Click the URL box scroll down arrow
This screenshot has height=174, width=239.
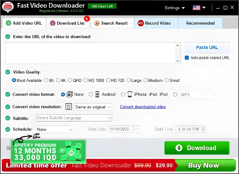(177, 61)
